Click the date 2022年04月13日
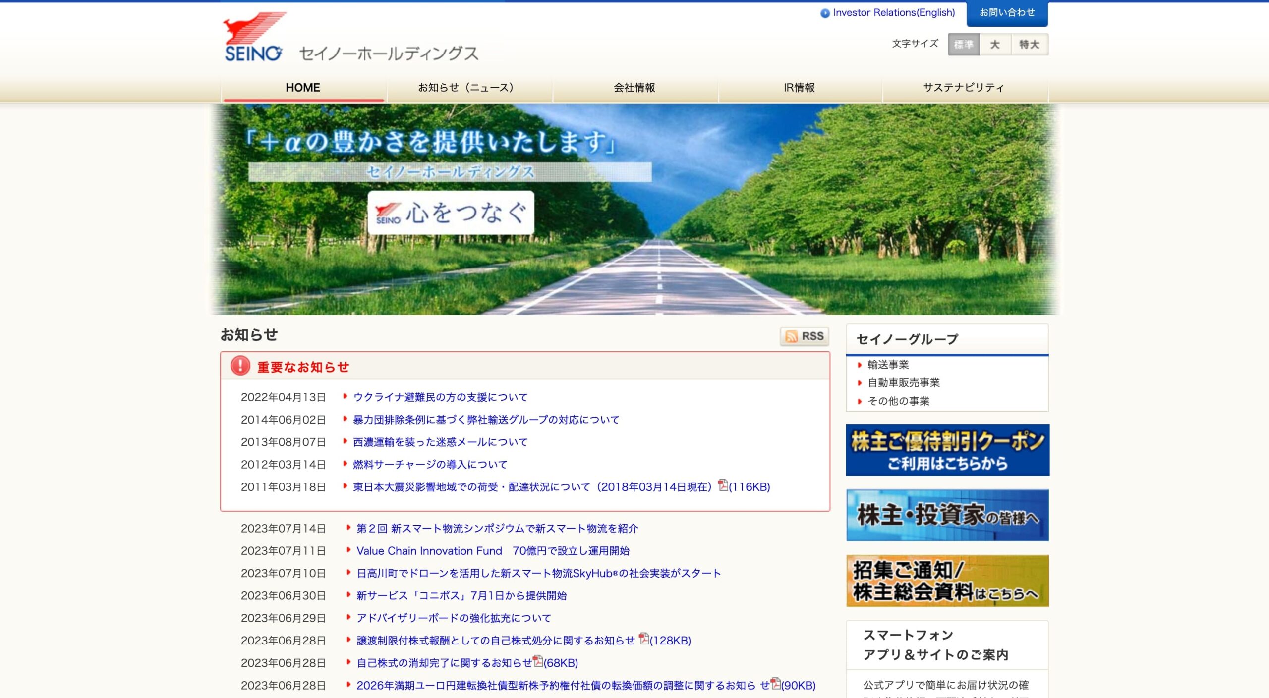The height and width of the screenshot is (698, 1269). click(x=283, y=397)
